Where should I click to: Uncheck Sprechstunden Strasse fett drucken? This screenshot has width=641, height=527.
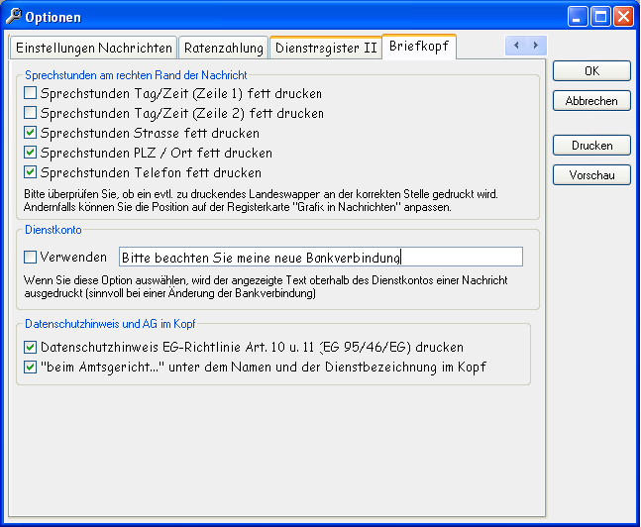[x=31, y=134]
